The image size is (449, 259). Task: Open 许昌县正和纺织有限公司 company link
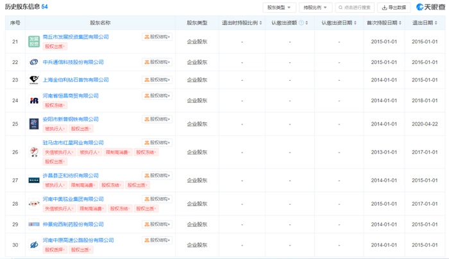coord(71,176)
